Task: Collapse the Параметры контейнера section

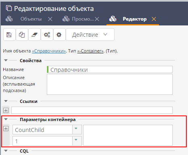Action: point(6,119)
